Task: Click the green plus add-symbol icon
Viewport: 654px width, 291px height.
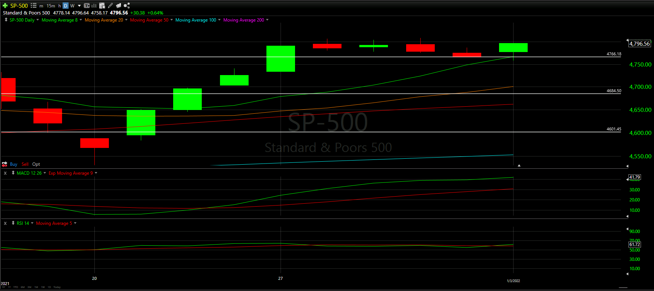Action: click(x=5, y=6)
